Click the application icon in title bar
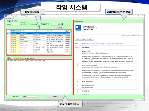 [6, 16]
